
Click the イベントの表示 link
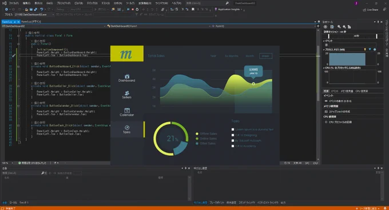click(x=340, y=101)
